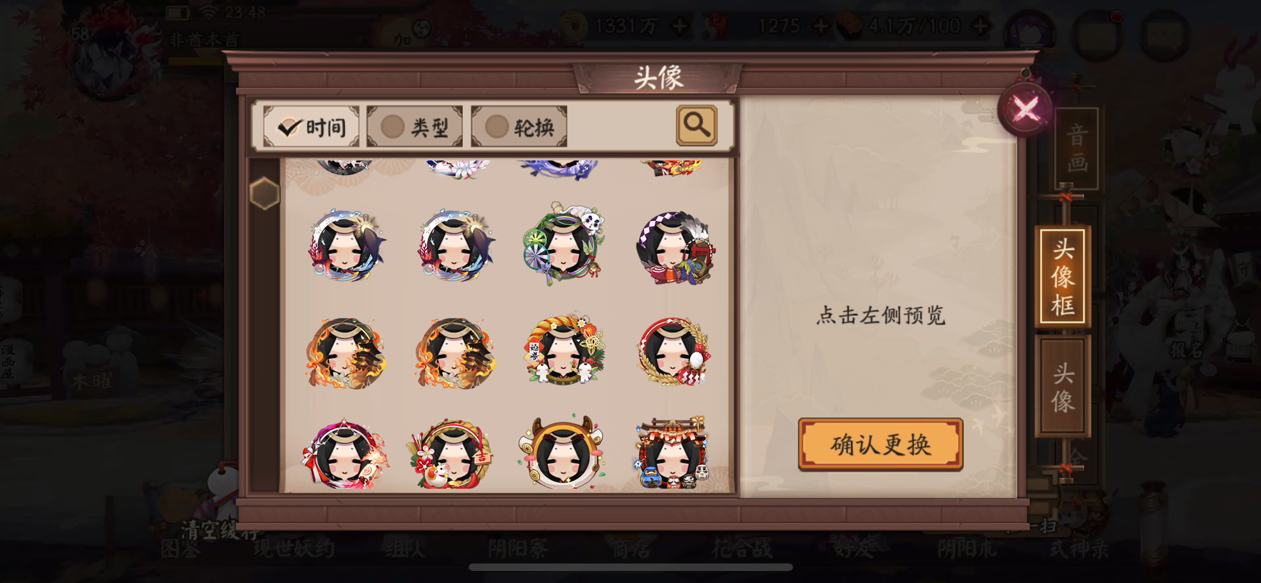Viewport: 1261px width, 583px height.
Task: Click the hexagon scroll handle
Action: click(265, 193)
